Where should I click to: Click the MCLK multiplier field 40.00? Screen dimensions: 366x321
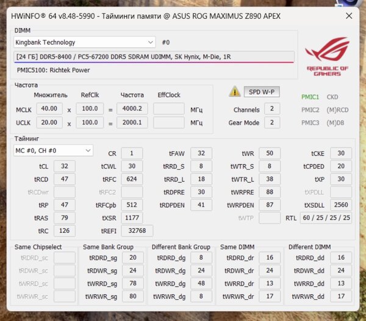[x=49, y=109]
